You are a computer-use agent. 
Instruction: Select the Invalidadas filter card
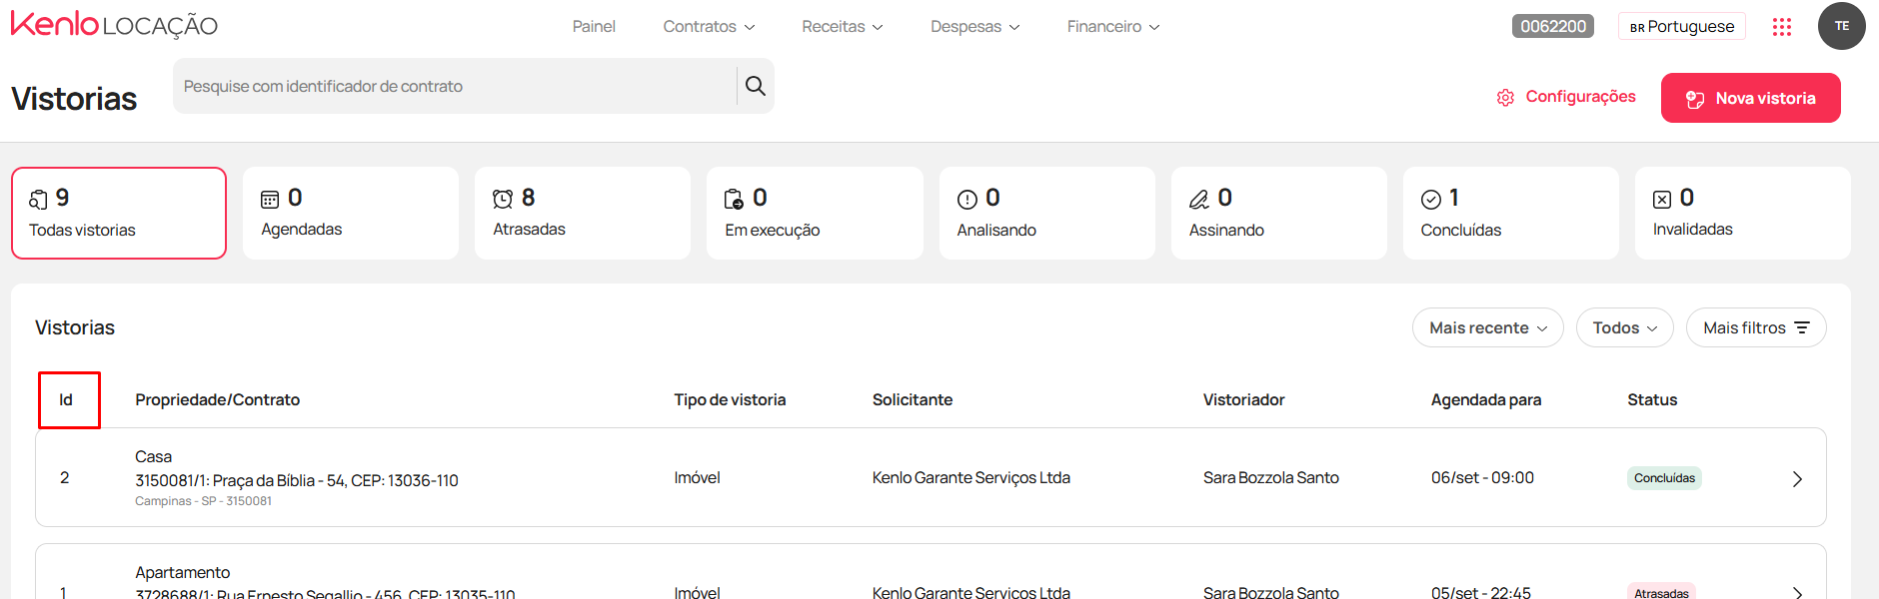pos(1743,213)
